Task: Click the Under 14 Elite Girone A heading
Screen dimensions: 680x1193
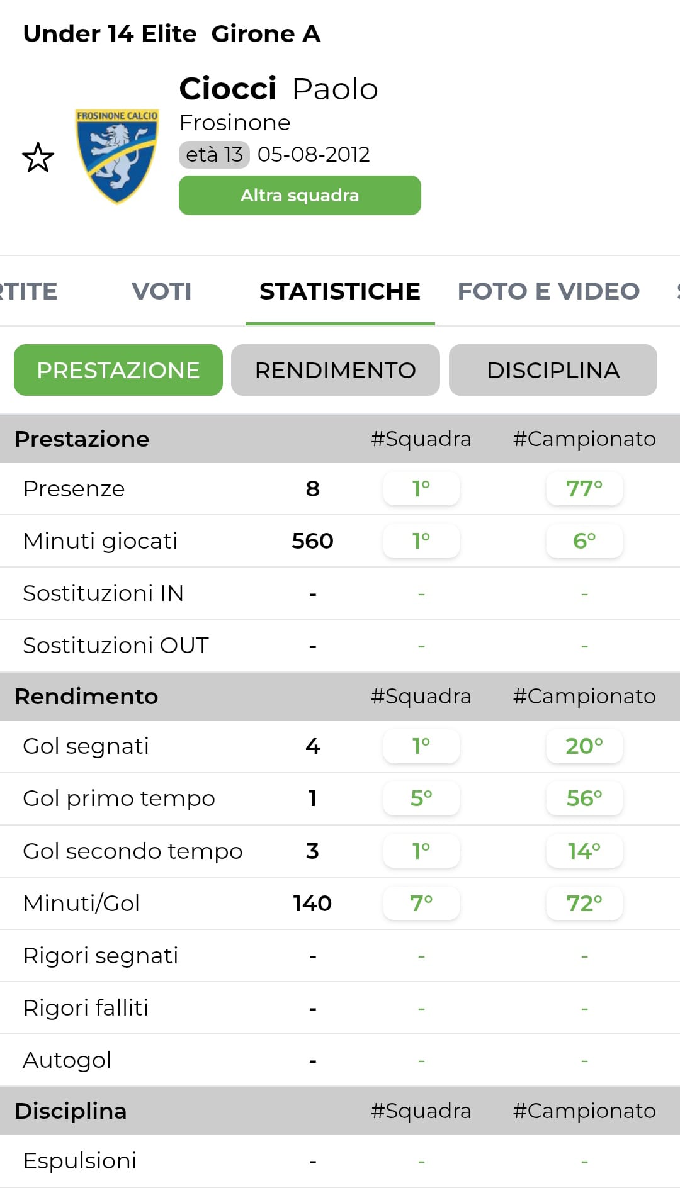Action: pyautogui.click(x=172, y=34)
